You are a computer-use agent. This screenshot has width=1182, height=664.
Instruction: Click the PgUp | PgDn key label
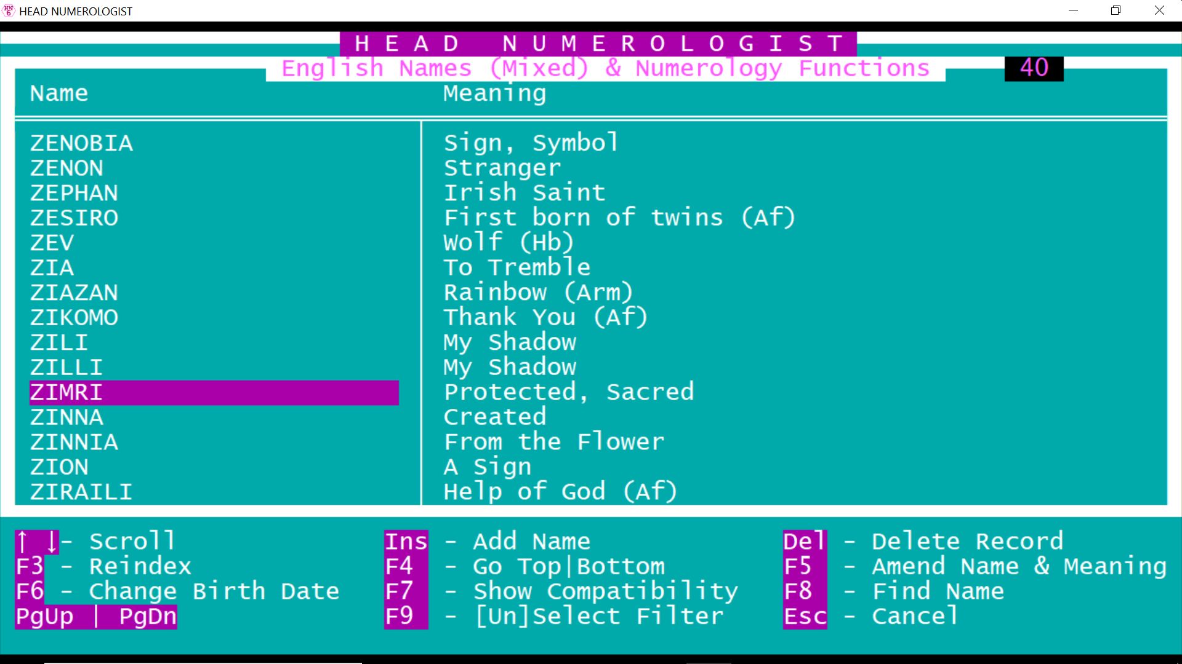tap(96, 617)
